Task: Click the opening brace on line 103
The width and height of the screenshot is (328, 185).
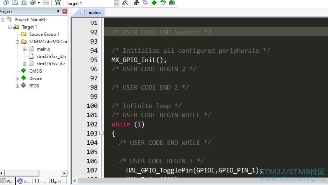Action: coord(113,134)
